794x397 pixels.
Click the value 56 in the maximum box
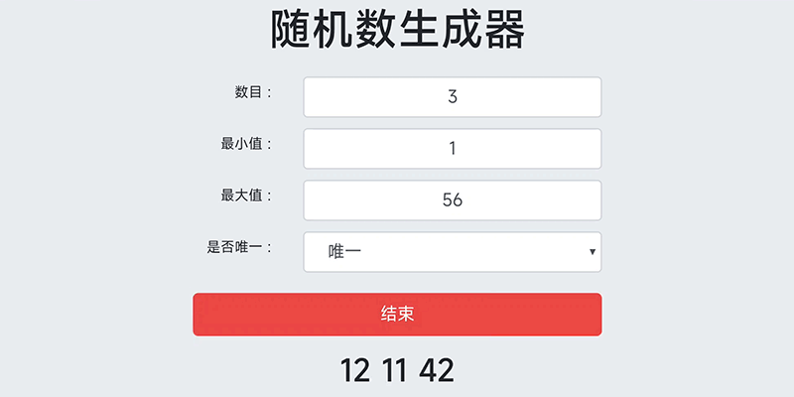pyautogui.click(x=453, y=200)
